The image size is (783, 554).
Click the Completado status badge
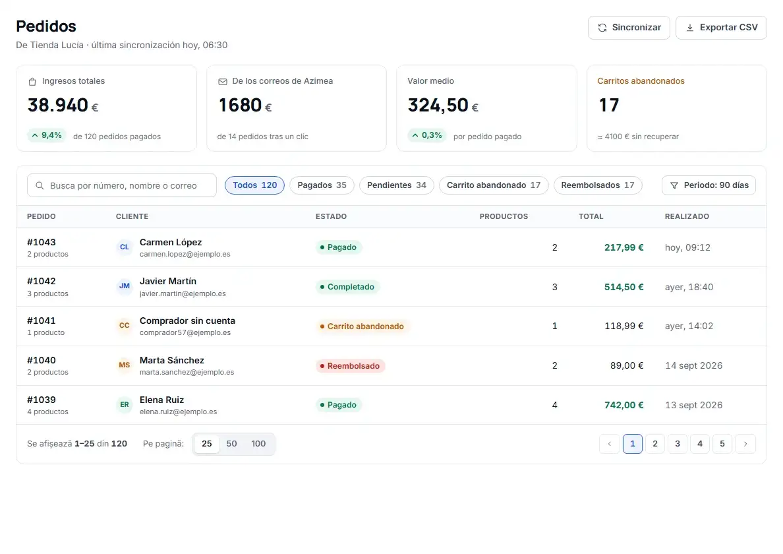click(x=347, y=287)
